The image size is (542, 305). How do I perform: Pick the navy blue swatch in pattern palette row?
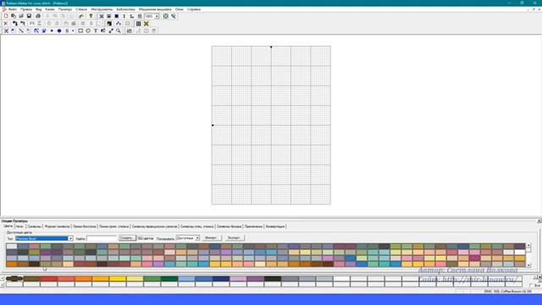click(221, 279)
